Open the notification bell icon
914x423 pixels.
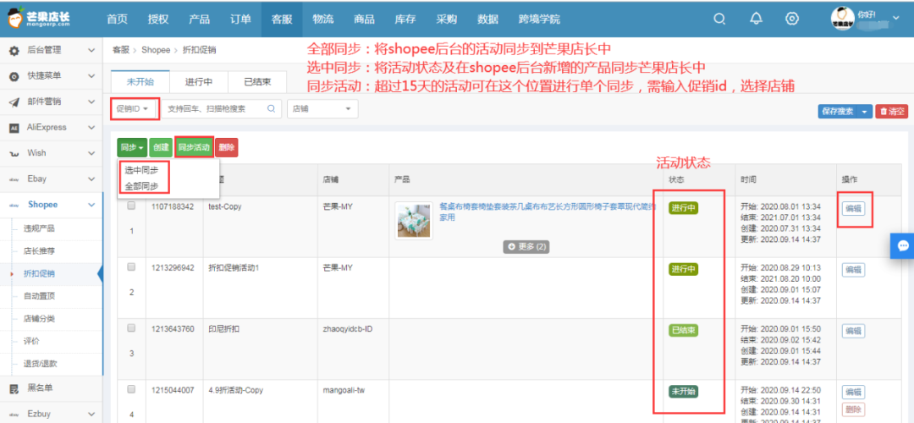756,19
